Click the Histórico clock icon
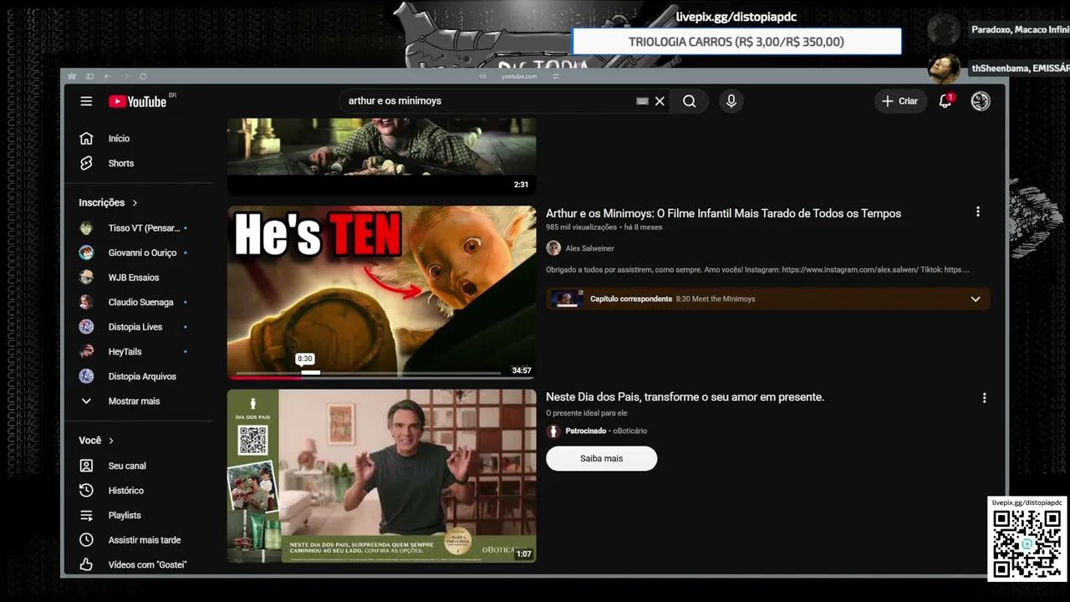 (x=86, y=491)
